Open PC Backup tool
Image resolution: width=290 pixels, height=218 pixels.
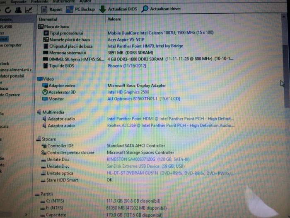tap(80, 9)
